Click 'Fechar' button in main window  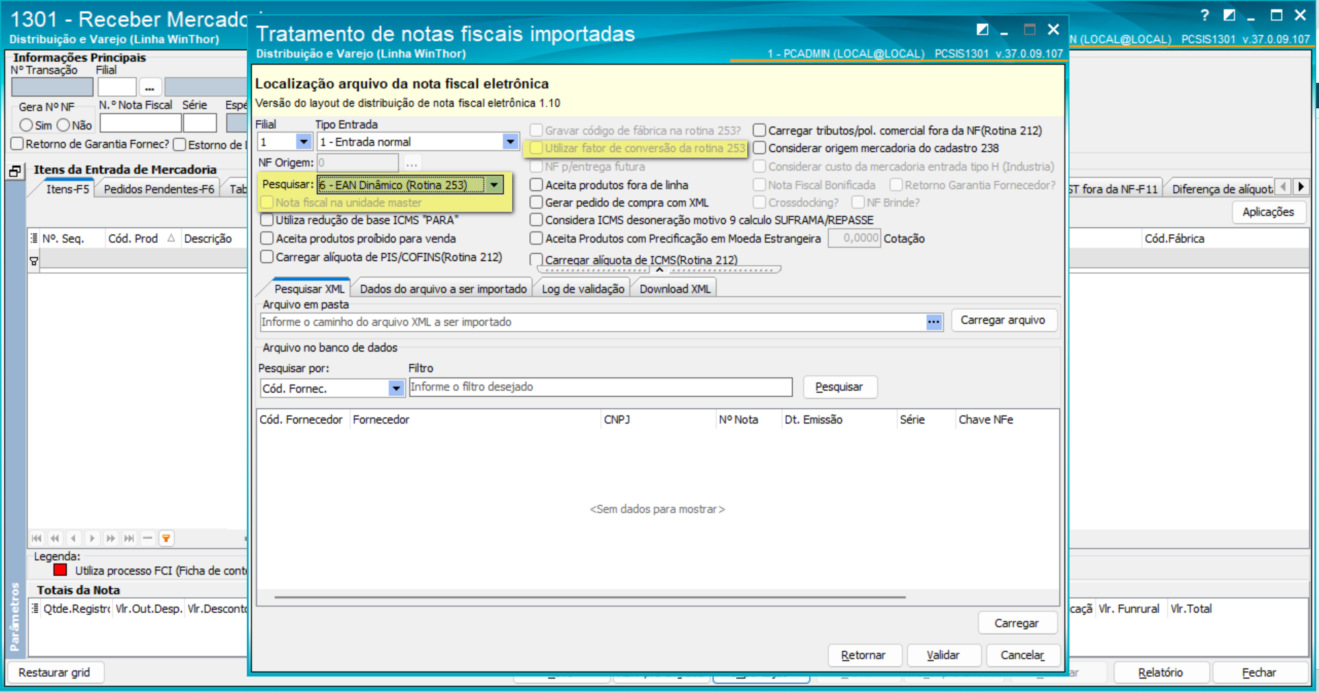tap(1259, 672)
